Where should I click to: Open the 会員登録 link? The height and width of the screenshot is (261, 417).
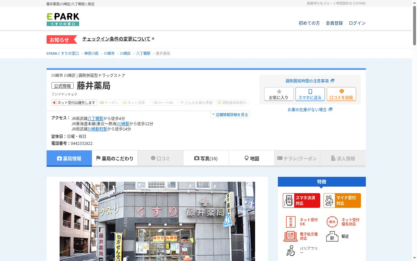point(334,23)
